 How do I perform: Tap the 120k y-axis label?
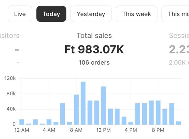[x=10, y=78]
